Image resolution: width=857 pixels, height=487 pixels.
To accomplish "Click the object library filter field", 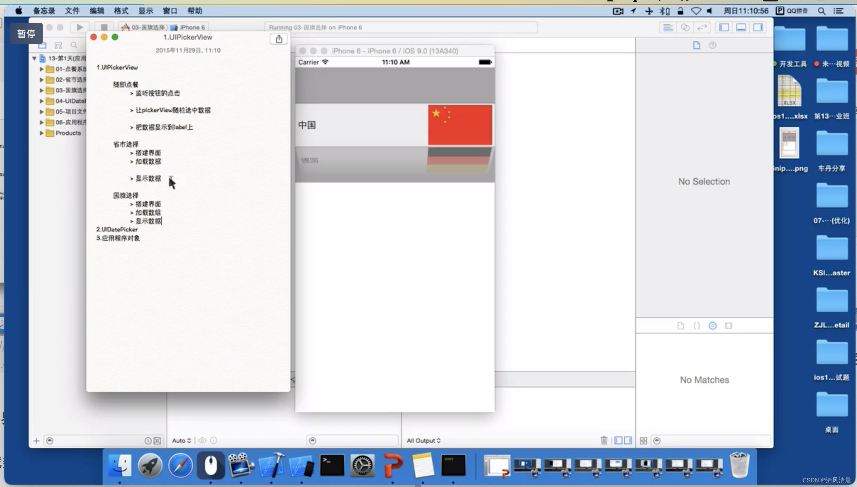I will (711, 441).
